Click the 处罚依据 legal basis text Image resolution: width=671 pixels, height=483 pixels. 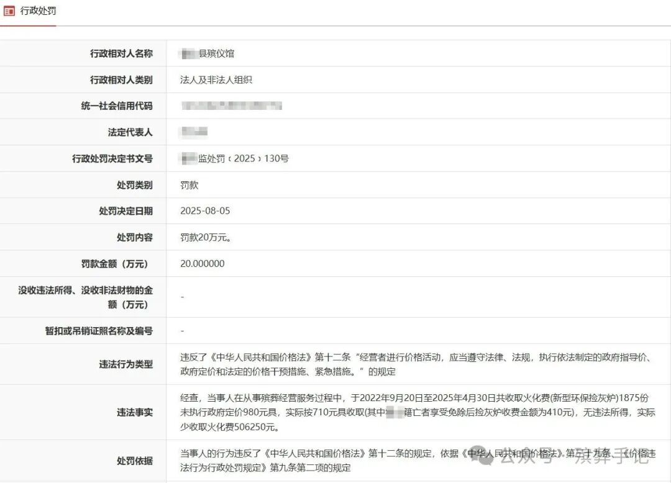click(x=323, y=461)
